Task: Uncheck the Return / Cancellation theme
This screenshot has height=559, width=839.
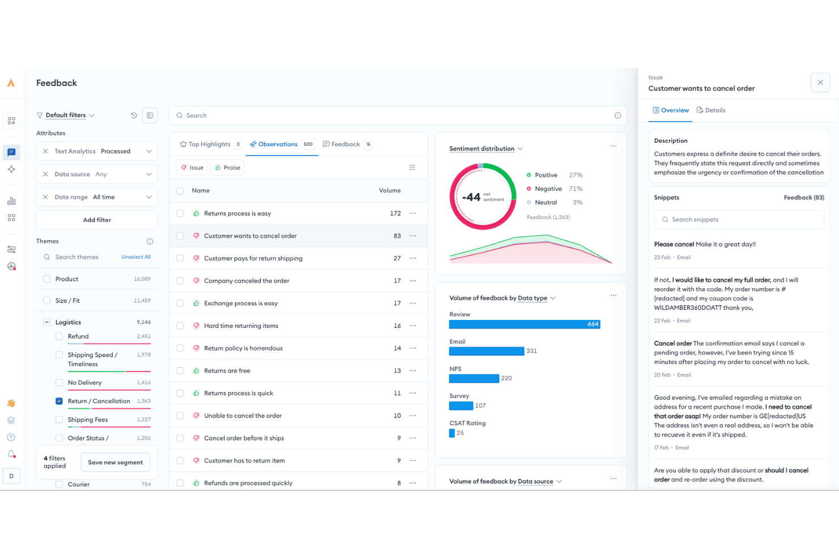Action: [59, 401]
